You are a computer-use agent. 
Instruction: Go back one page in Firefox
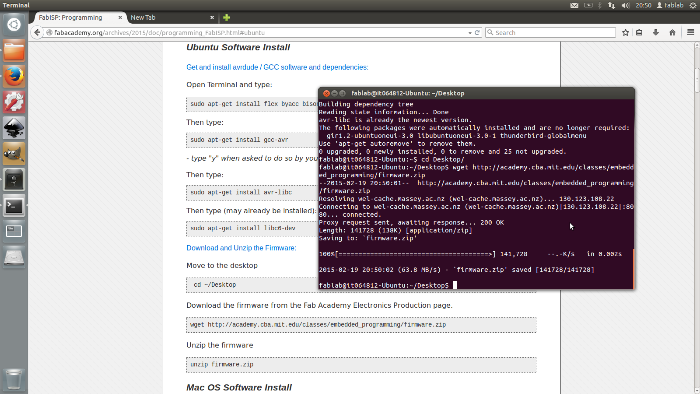pos(37,32)
